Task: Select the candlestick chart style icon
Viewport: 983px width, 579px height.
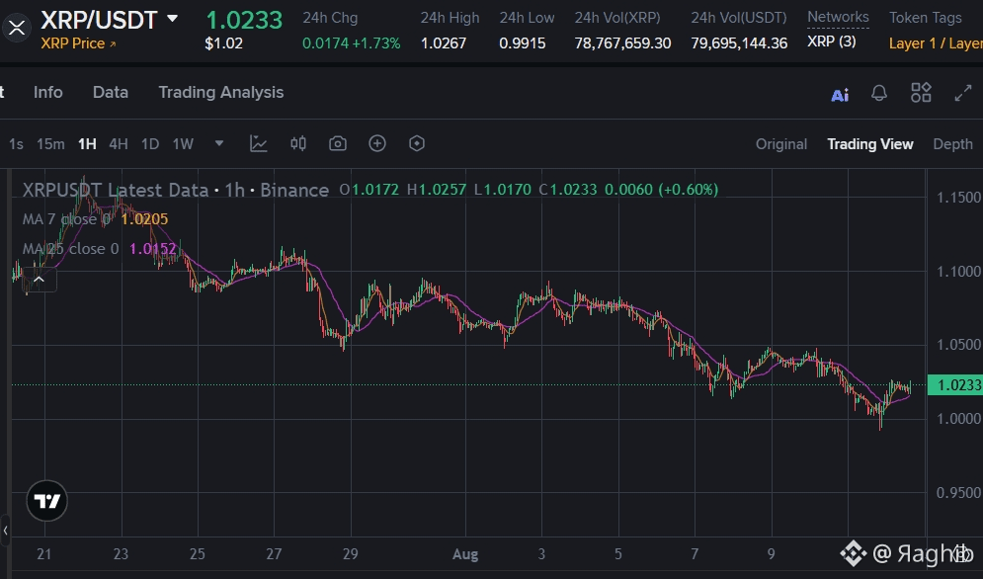Action: click(x=298, y=143)
